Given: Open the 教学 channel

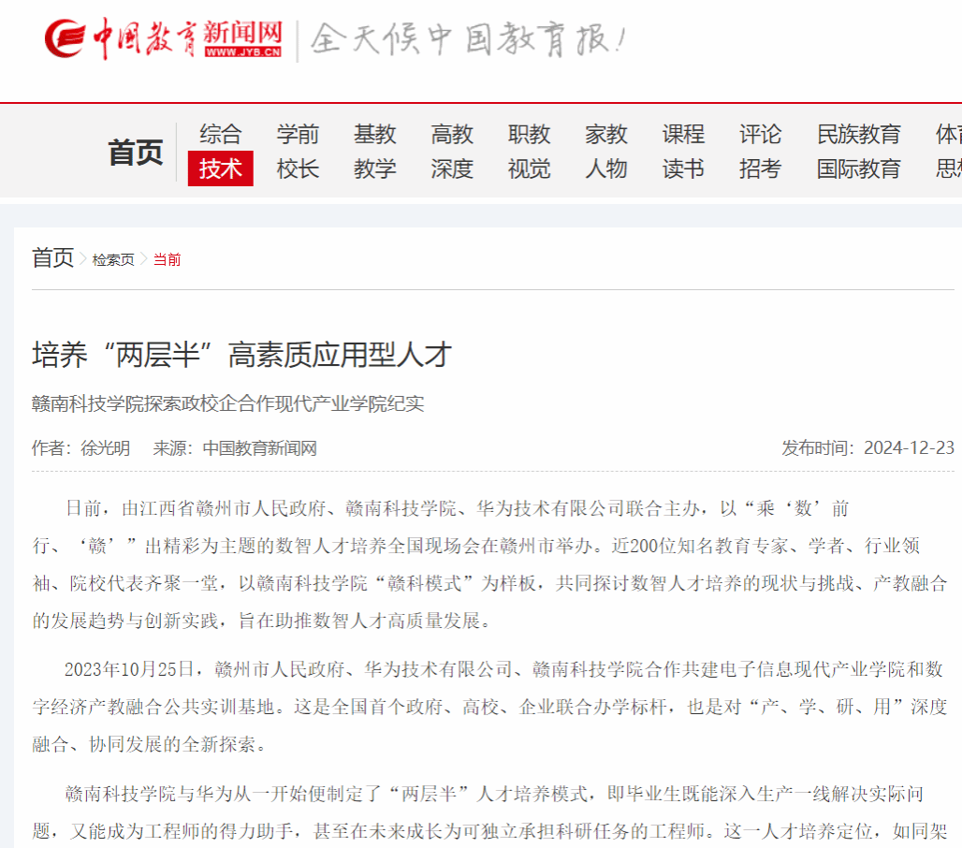Looking at the screenshot, I should click(374, 169).
